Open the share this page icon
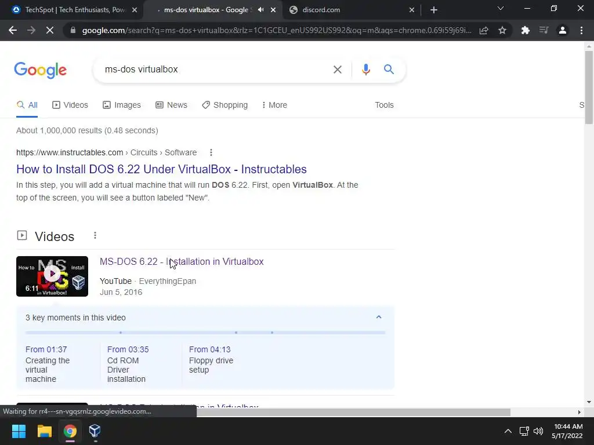Image resolution: width=594 pixels, height=445 pixels. click(x=484, y=30)
